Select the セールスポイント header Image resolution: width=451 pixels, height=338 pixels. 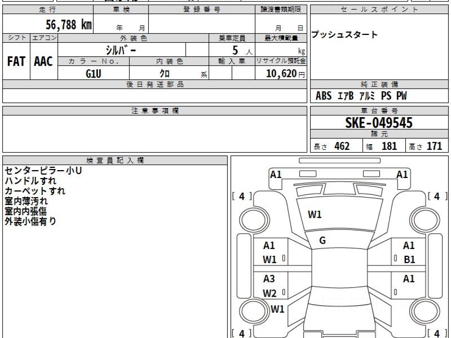(379, 10)
